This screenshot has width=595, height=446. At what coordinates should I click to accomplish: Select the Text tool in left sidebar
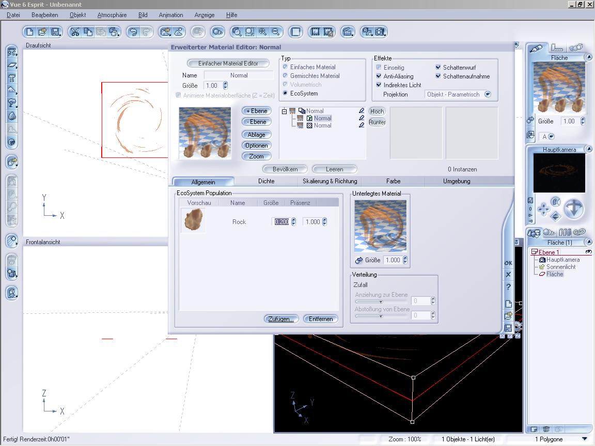click(x=12, y=78)
